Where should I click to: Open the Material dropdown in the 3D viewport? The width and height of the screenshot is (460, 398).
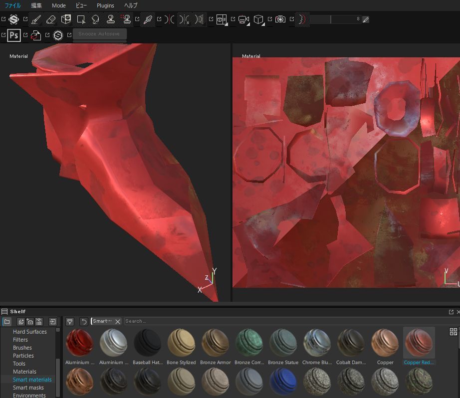coord(18,56)
